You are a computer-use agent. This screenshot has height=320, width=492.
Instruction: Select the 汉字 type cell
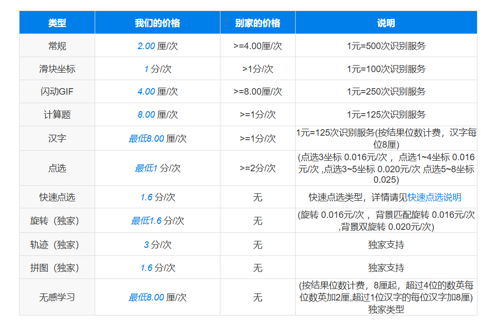57,138
